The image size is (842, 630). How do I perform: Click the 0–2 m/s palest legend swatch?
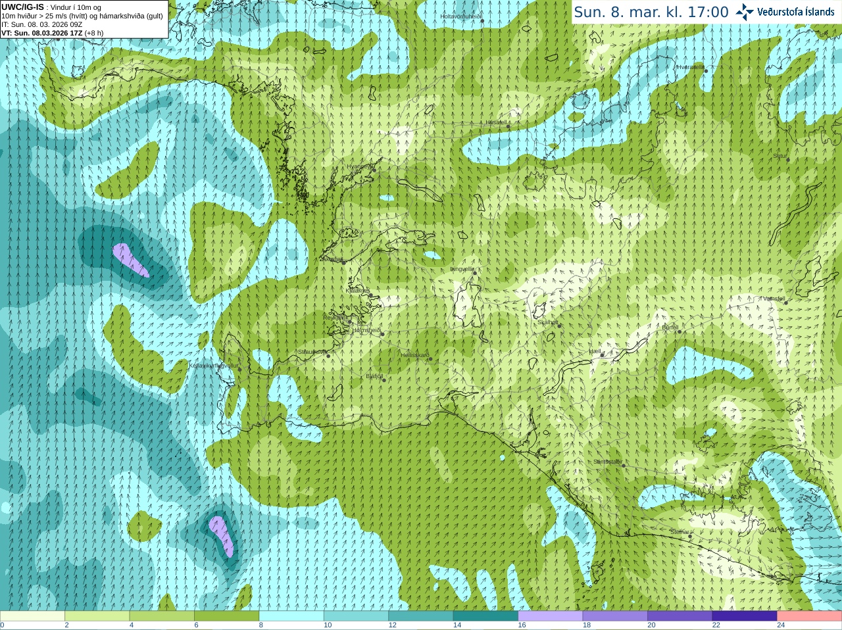point(32,616)
